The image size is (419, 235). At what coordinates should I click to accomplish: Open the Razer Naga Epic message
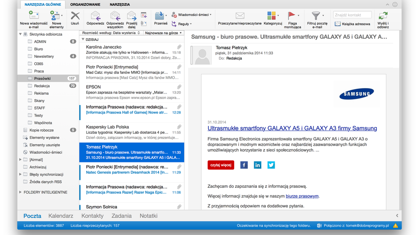tap(132, 192)
